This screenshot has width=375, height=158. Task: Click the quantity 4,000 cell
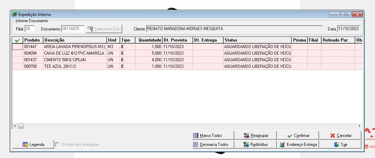pyautogui.click(x=149, y=60)
